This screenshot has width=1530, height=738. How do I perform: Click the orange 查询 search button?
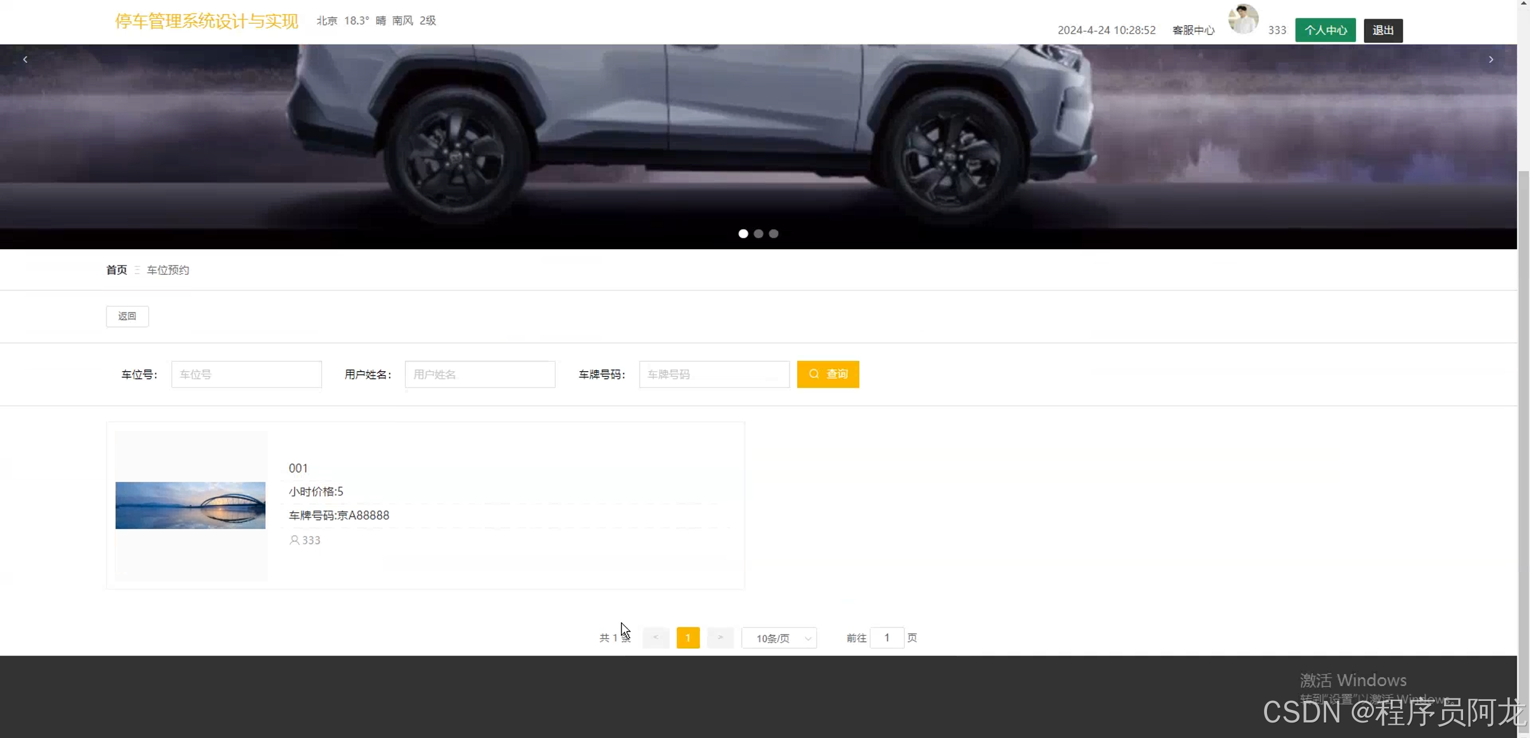pos(828,374)
